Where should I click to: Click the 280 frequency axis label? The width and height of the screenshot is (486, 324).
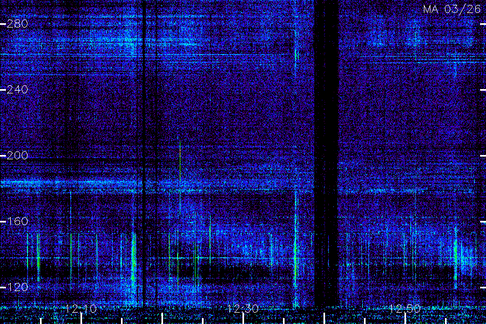tap(17, 24)
